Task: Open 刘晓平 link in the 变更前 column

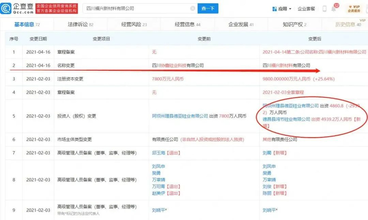Action: [159, 211]
